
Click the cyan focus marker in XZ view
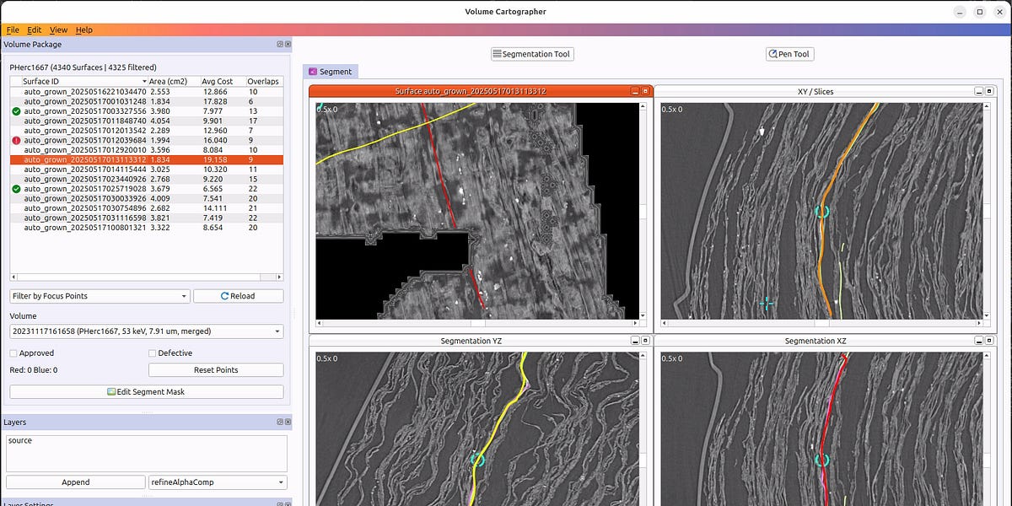[x=822, y=460]
